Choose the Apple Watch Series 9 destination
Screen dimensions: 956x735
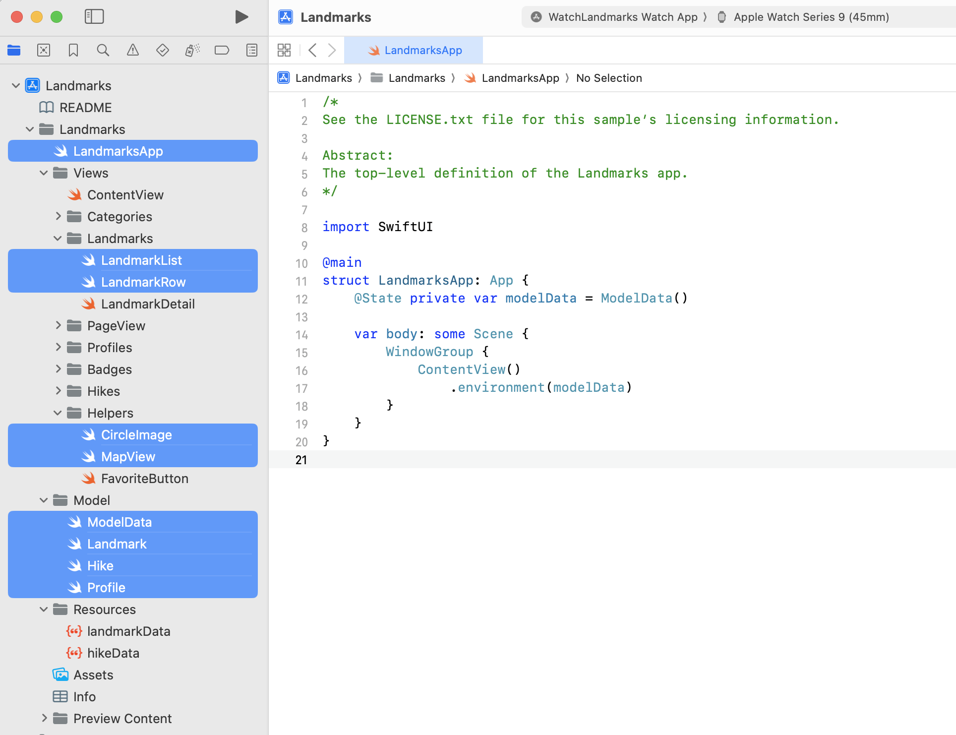[810, 17]
